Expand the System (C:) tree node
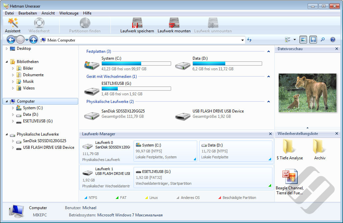The width and height of the screenshot is (343, 223). 13,108
